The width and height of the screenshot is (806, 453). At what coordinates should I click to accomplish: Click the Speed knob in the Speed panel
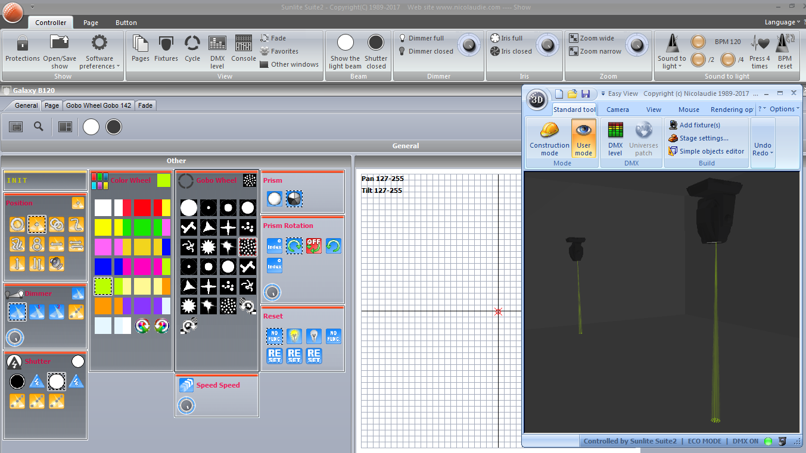coord(186,405)
